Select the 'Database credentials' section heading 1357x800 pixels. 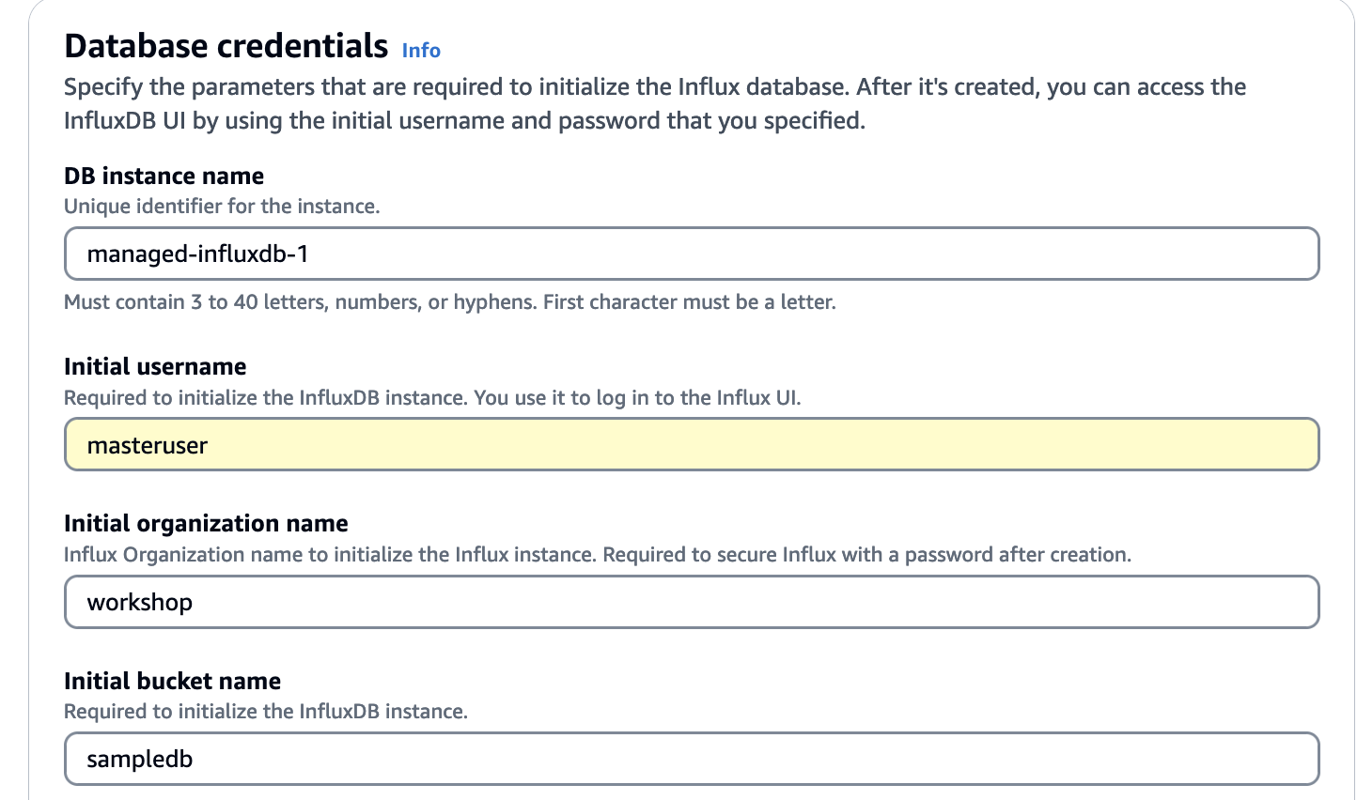[226, 45]
